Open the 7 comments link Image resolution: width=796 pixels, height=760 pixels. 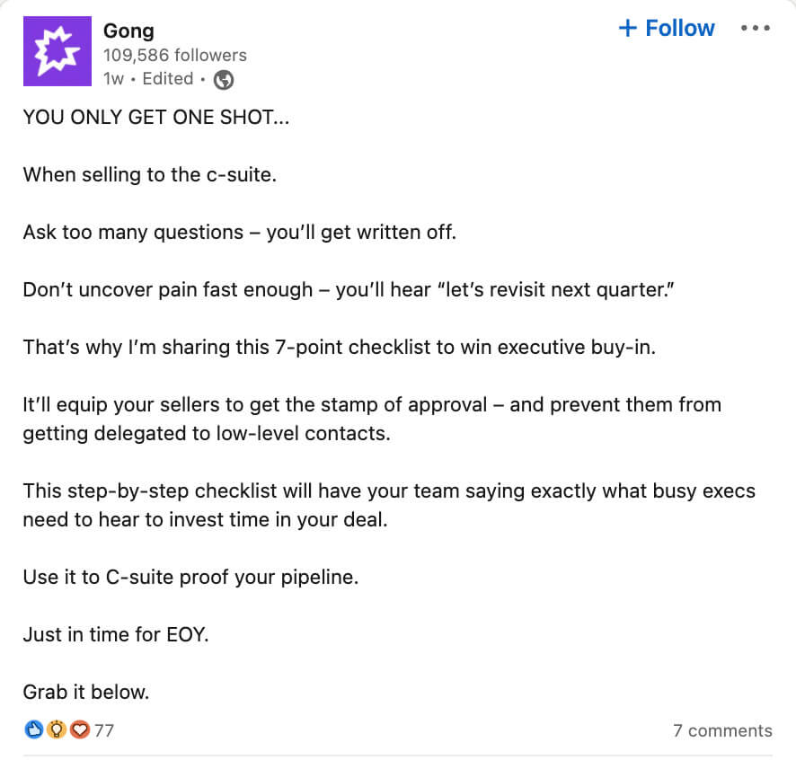click(x=722, y=730)
